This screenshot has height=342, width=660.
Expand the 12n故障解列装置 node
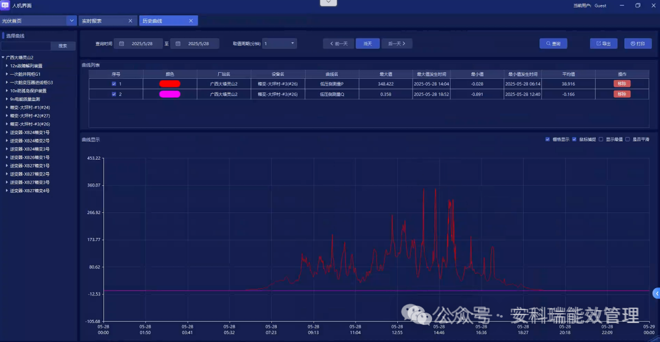pyautogui.click(x=7, y=65)
